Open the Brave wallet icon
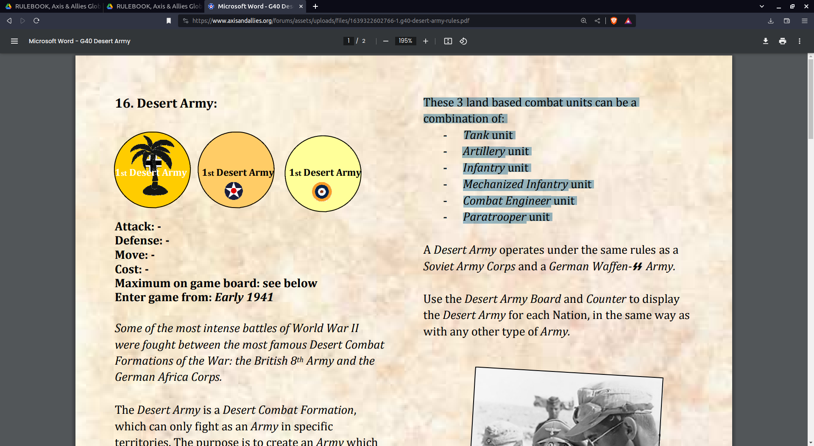Image resolution: width=814 pixels, height=446 pixels. click(787, 21)
